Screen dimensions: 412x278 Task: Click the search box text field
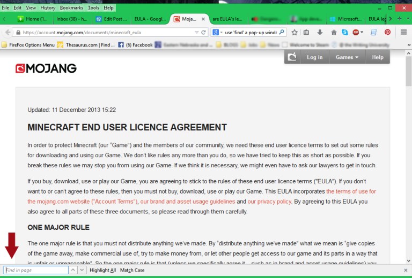coord(251,33)
